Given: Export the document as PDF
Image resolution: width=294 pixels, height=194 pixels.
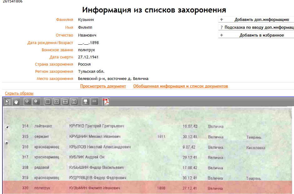Looking at the screenshot, I should [x=106, y=102].
